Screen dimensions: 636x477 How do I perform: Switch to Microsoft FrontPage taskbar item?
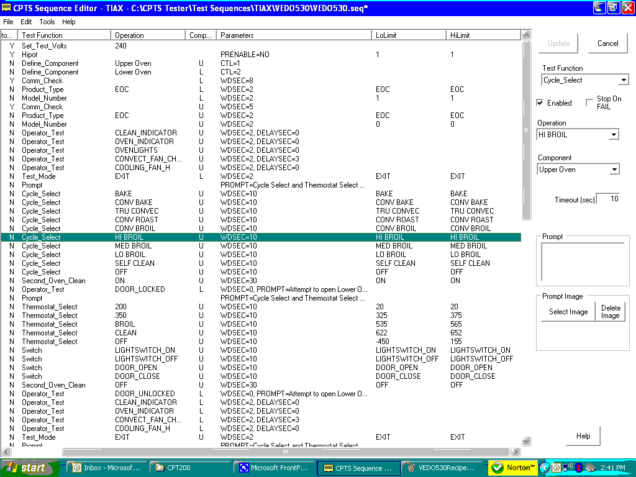coord(275,468)
